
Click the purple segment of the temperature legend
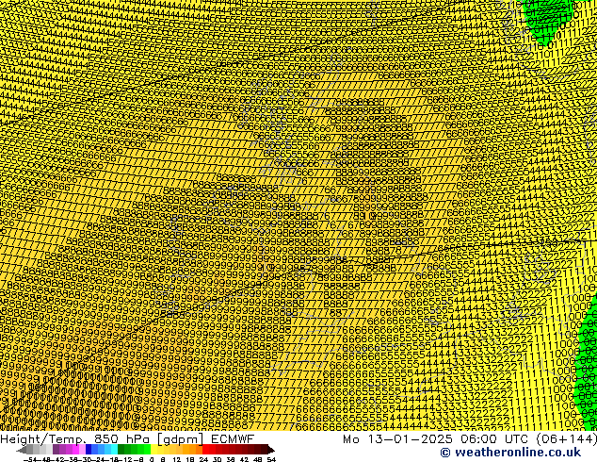click(x=69, y=449)
